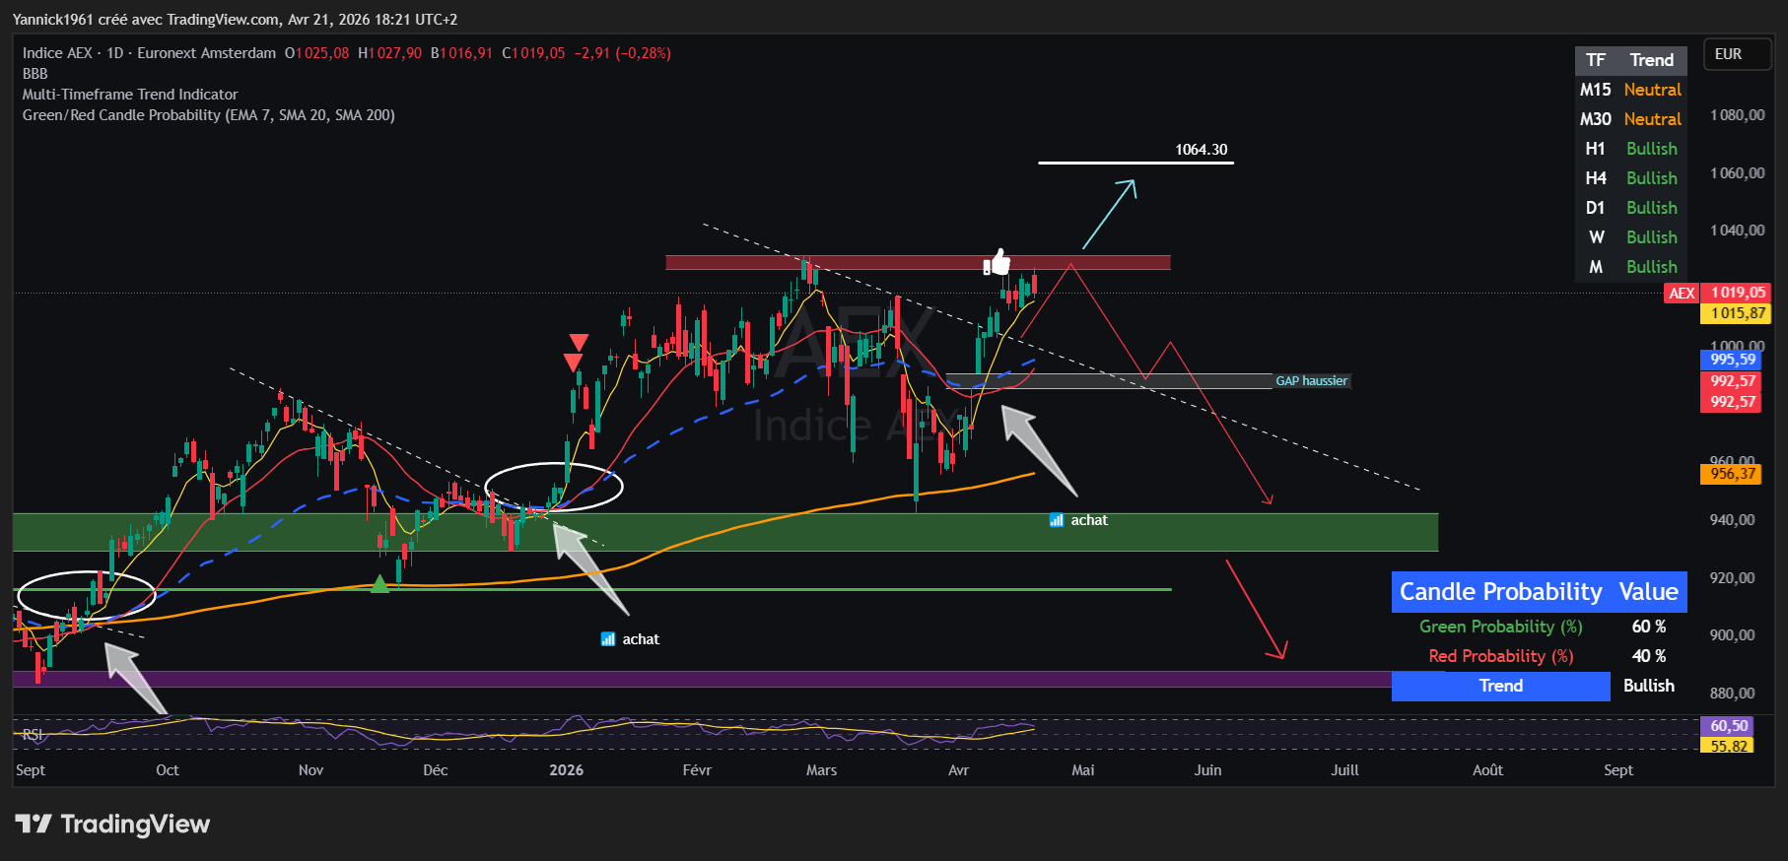
Task: Click the blue 995,59 price tag
Action: point(1732,360)
